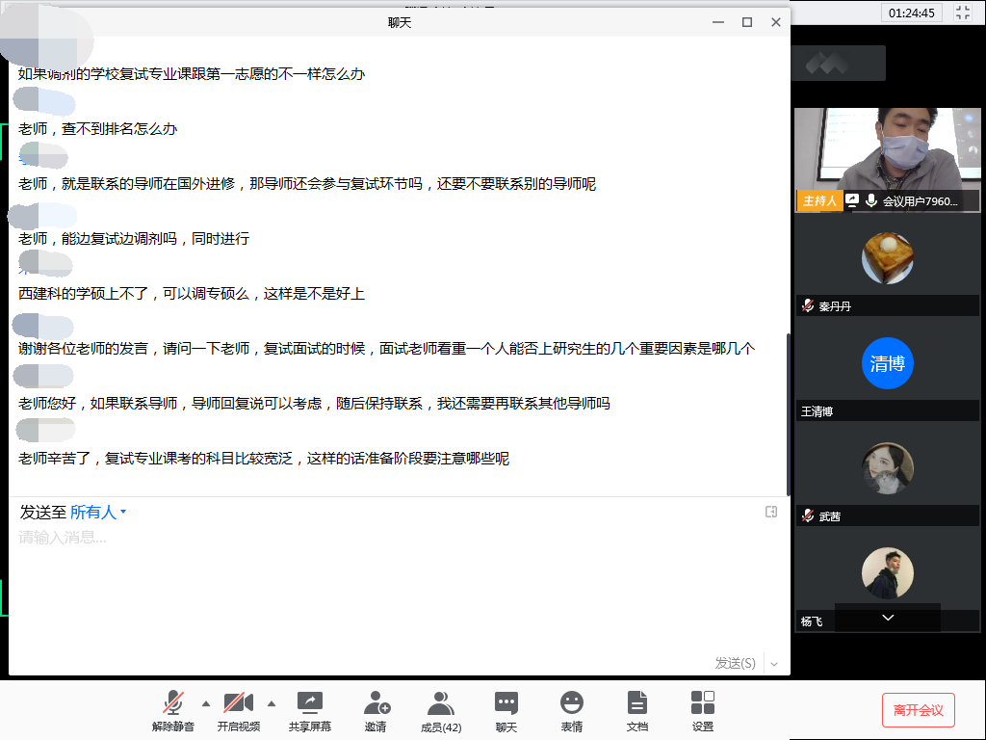Click the 请输入消息 message input box
986x740 pixels.
point(385,578)
